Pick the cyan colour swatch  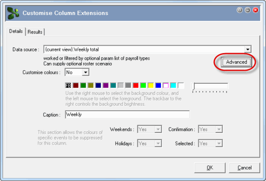pyautogui.click(x=173, y=85)
